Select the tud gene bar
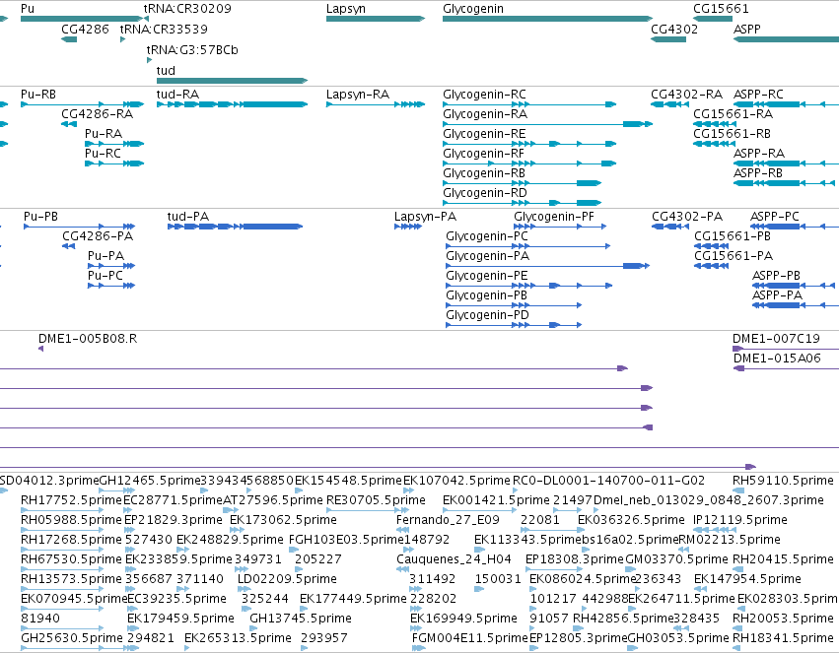 (x=233, y=81)
